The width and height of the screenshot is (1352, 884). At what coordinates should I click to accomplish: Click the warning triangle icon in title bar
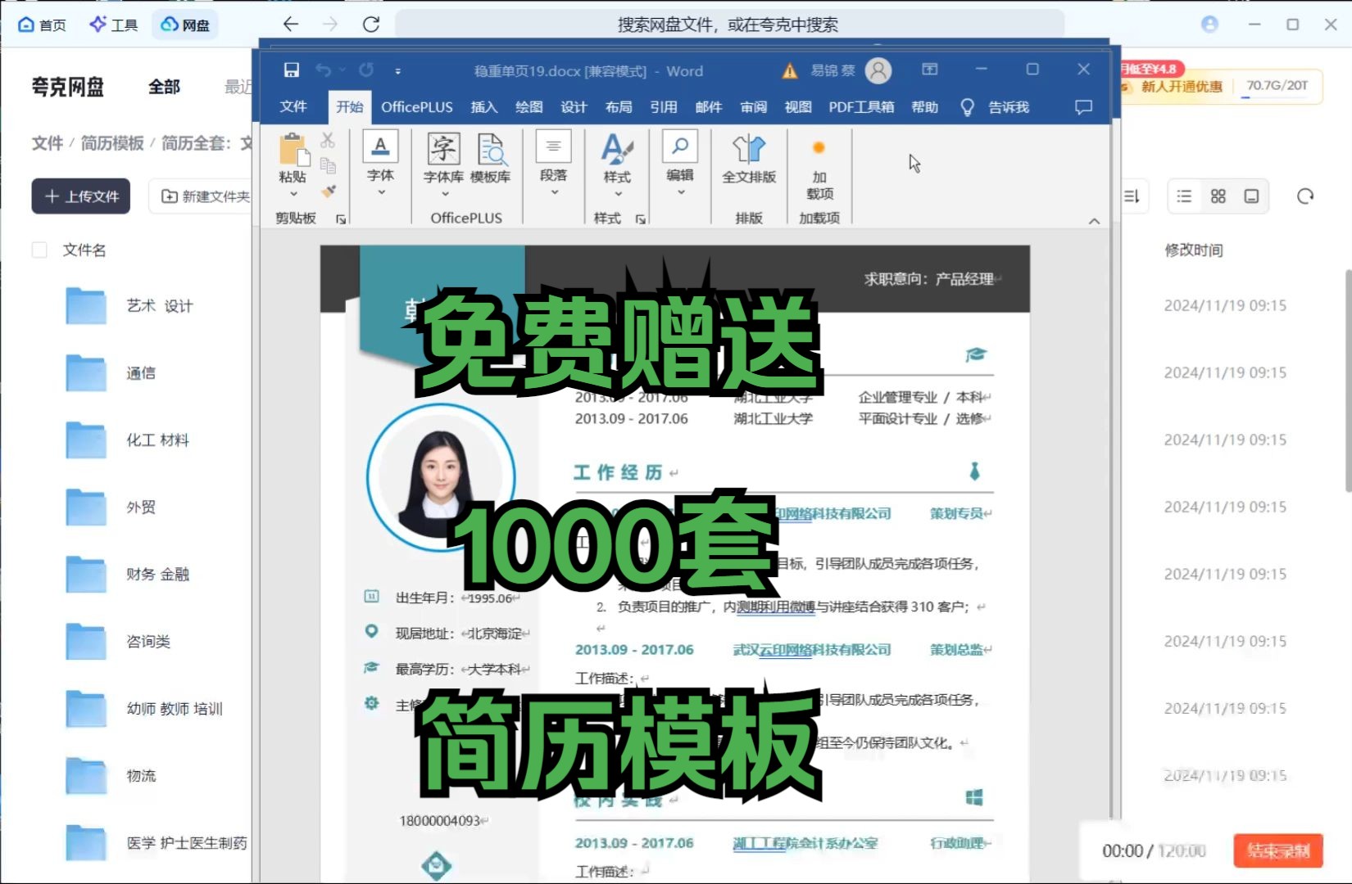[789, 71]
